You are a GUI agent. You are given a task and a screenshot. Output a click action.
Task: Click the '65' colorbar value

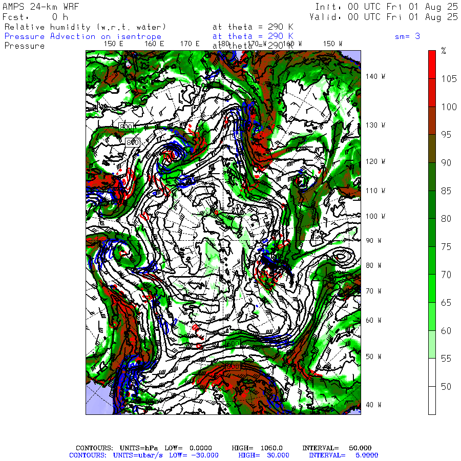coord(446,303)
